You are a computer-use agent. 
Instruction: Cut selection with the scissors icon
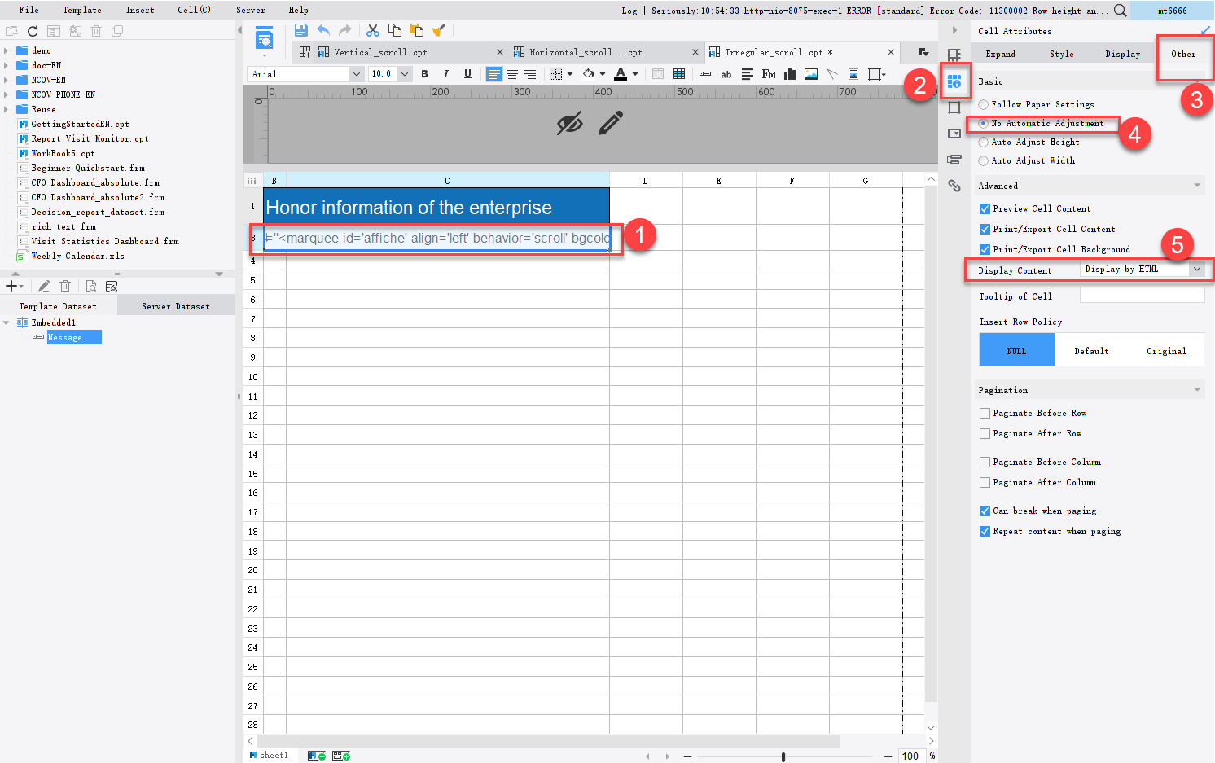pos(373,31)
